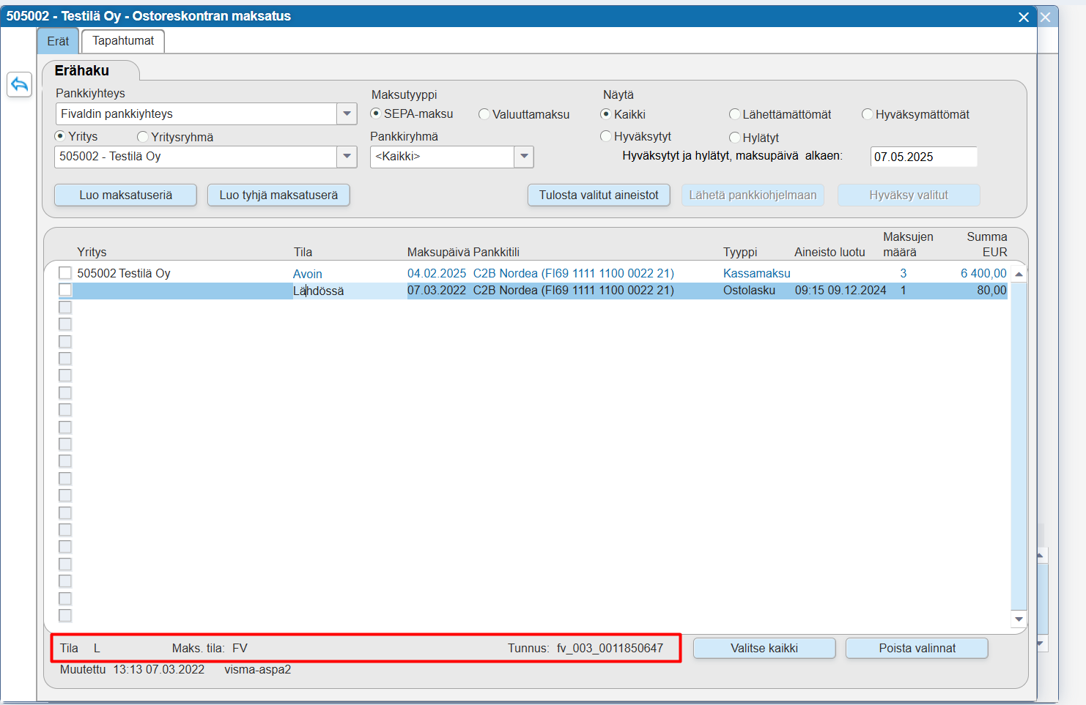Click the Avoin status link
Viewport: 1086px width, 705px height.
coord(308,274)
